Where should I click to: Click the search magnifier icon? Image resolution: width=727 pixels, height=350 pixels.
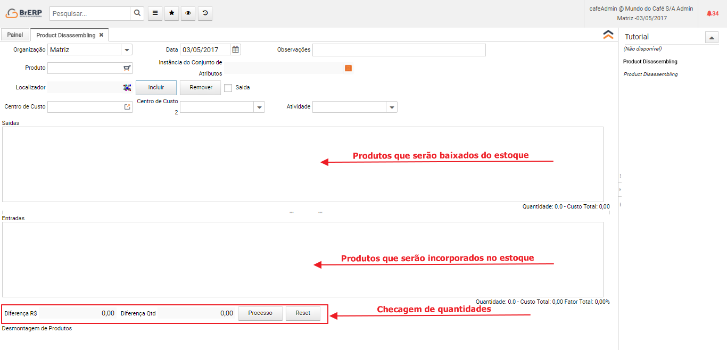(x=137, y=13)
